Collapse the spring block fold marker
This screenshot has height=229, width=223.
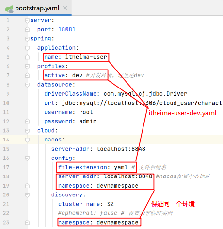(x=27, y=39)
